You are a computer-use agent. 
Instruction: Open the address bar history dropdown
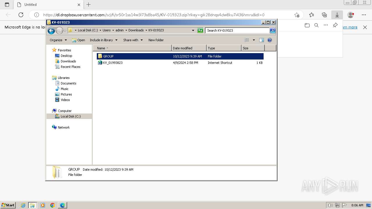[x=193, y=30]
